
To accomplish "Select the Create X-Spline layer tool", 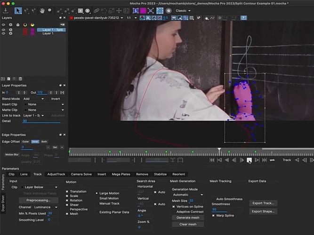I will pyautogui.click(x=59, y=11).
